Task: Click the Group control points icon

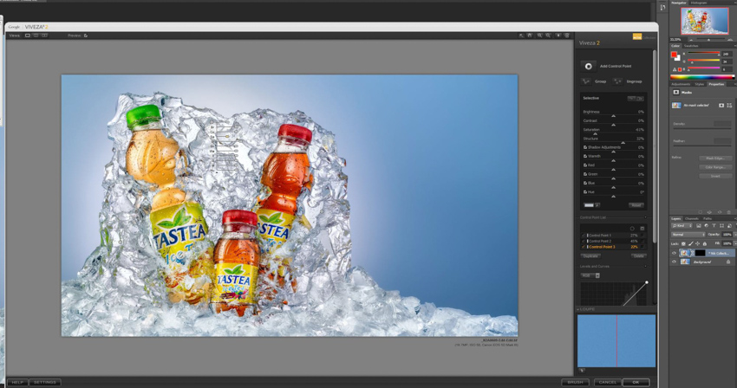Action: click(x=585, y=81)
